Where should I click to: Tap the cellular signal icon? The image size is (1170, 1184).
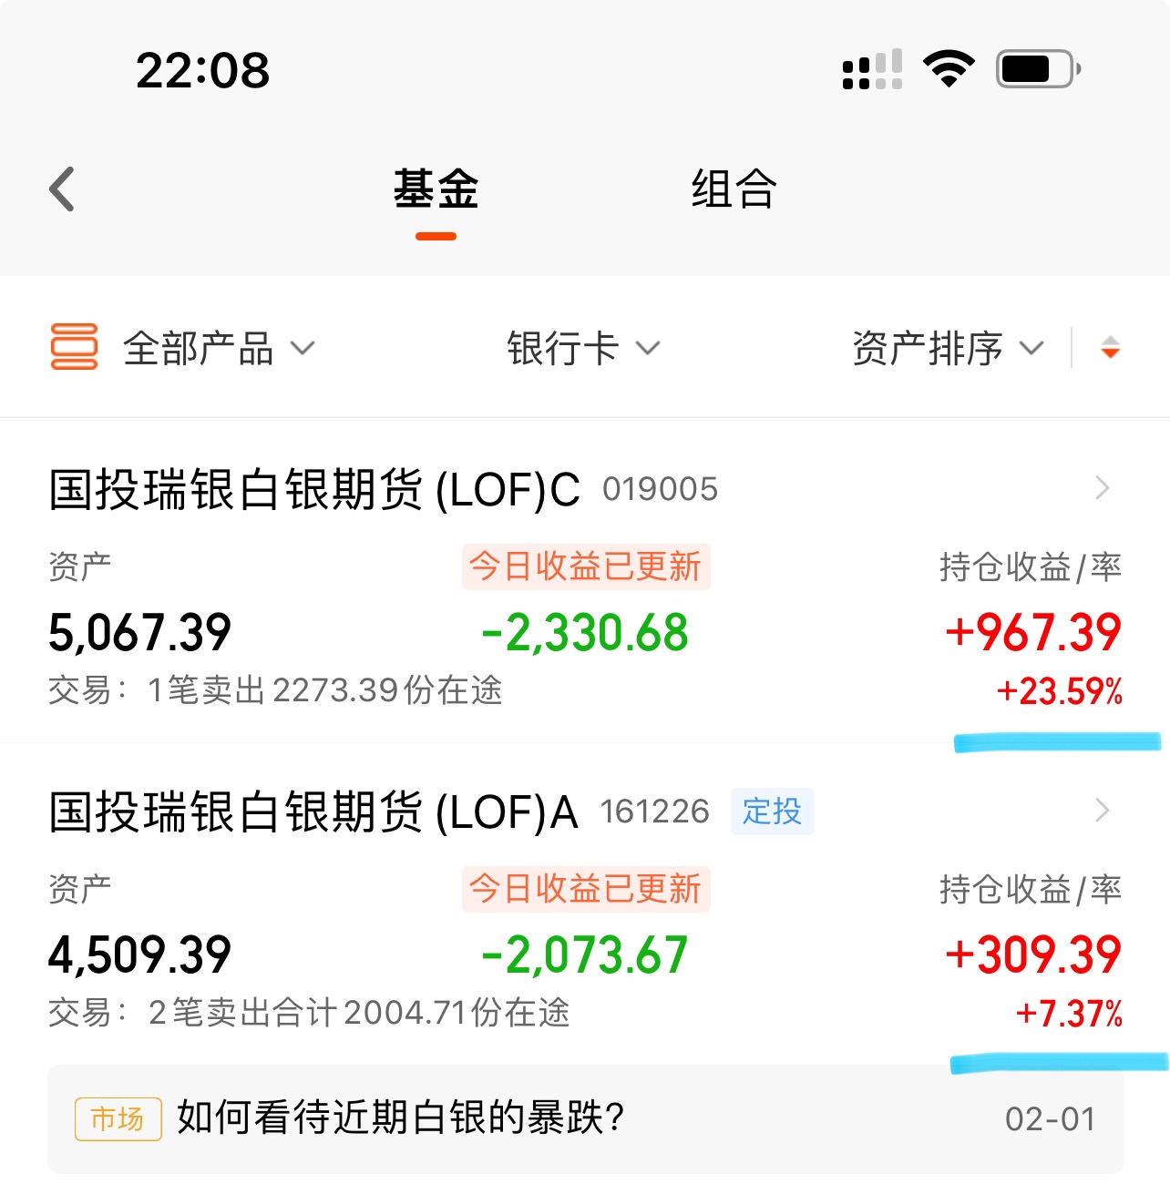click(872, 69)
